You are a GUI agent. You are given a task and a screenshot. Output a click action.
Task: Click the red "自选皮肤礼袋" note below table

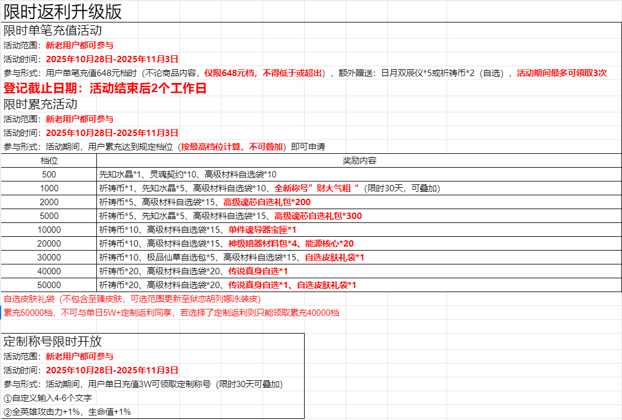coord(132,299)
